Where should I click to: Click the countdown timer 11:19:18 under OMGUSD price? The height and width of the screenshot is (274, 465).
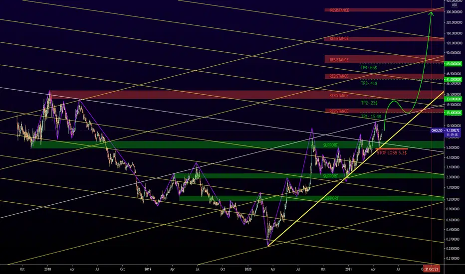coord(453,135)
